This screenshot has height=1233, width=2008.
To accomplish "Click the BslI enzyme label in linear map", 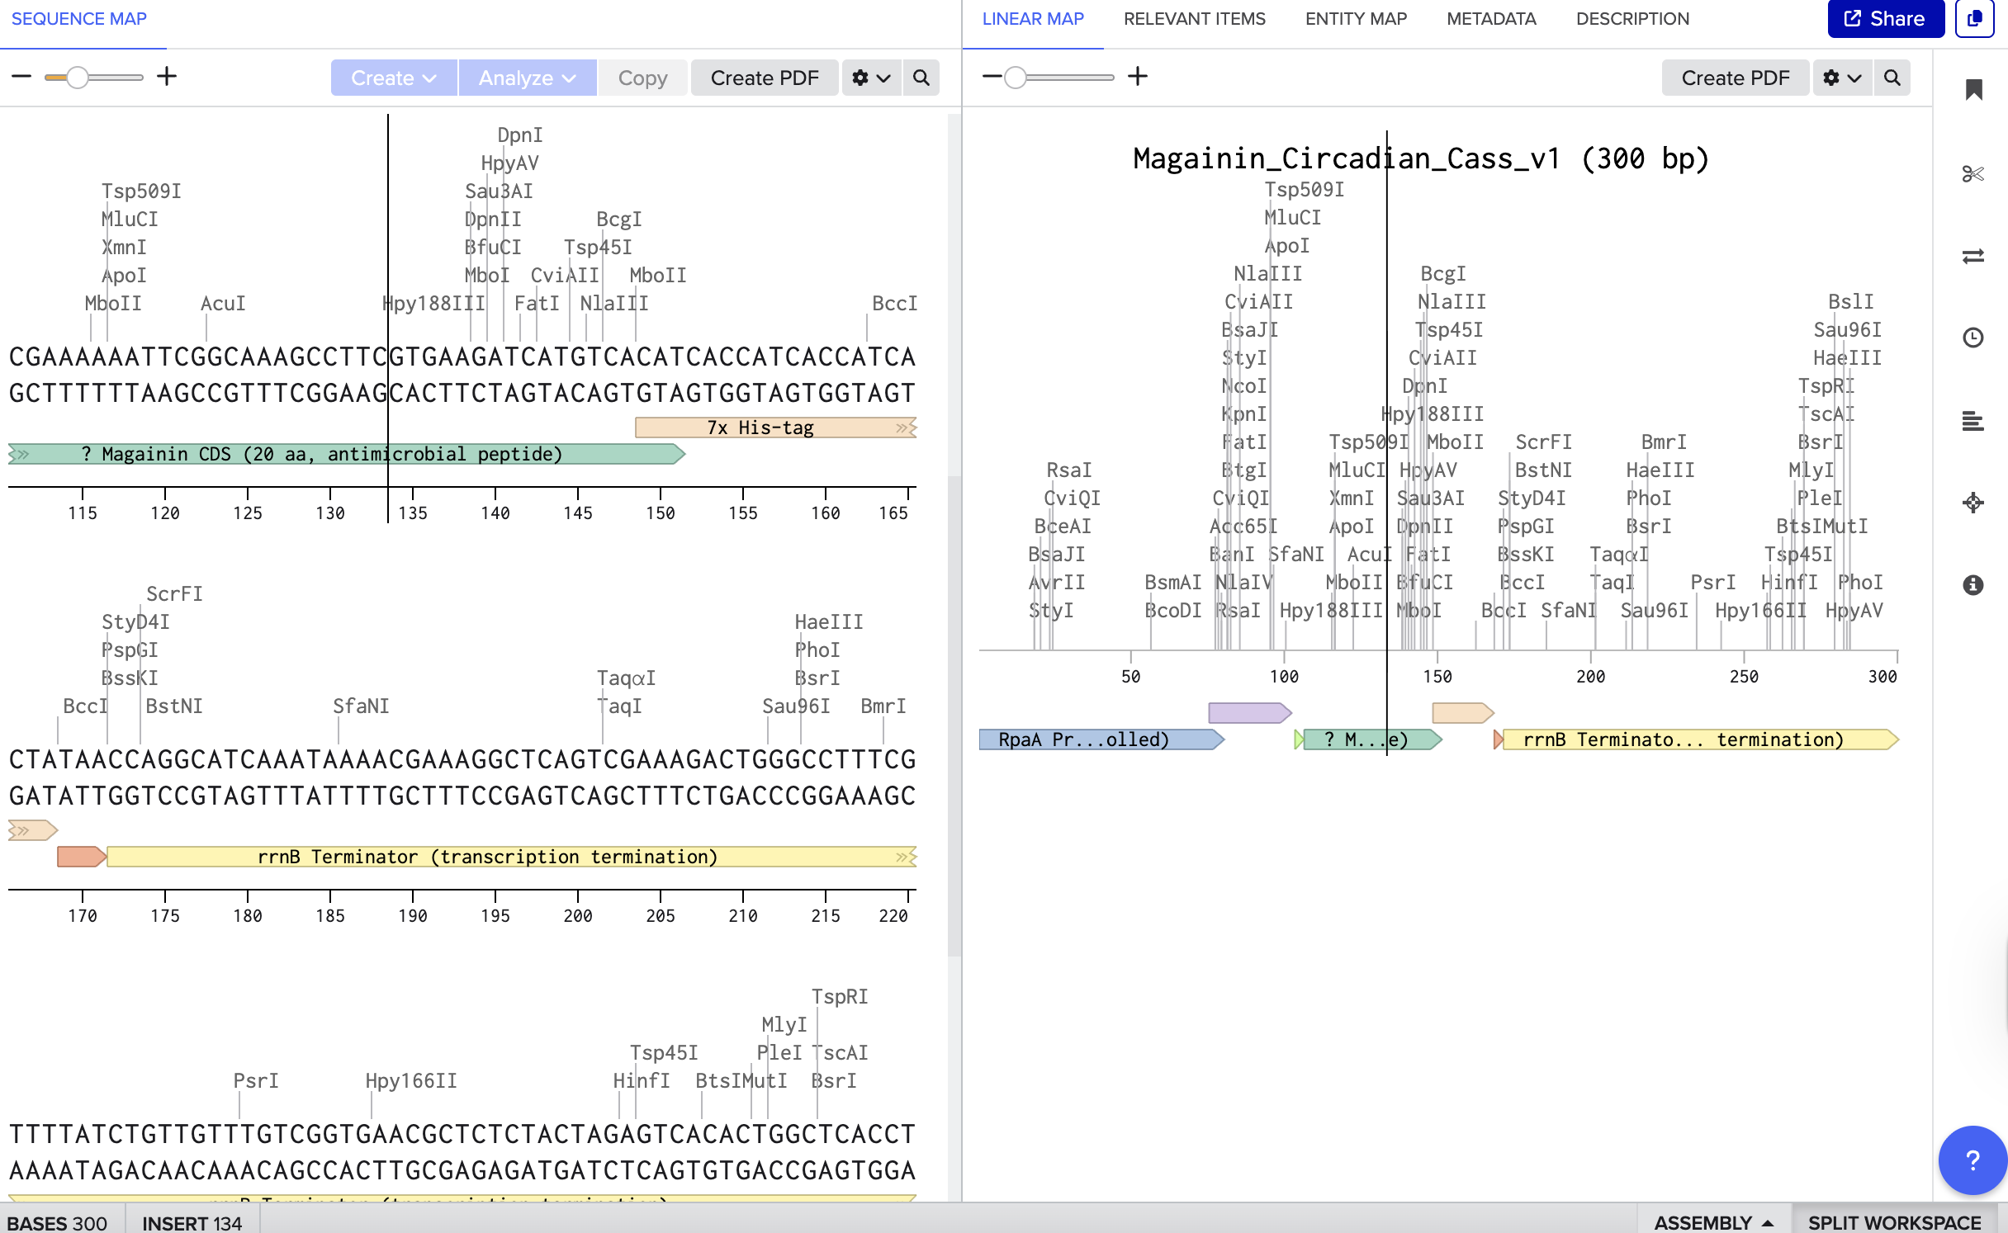I will [x=1850, y=302].
